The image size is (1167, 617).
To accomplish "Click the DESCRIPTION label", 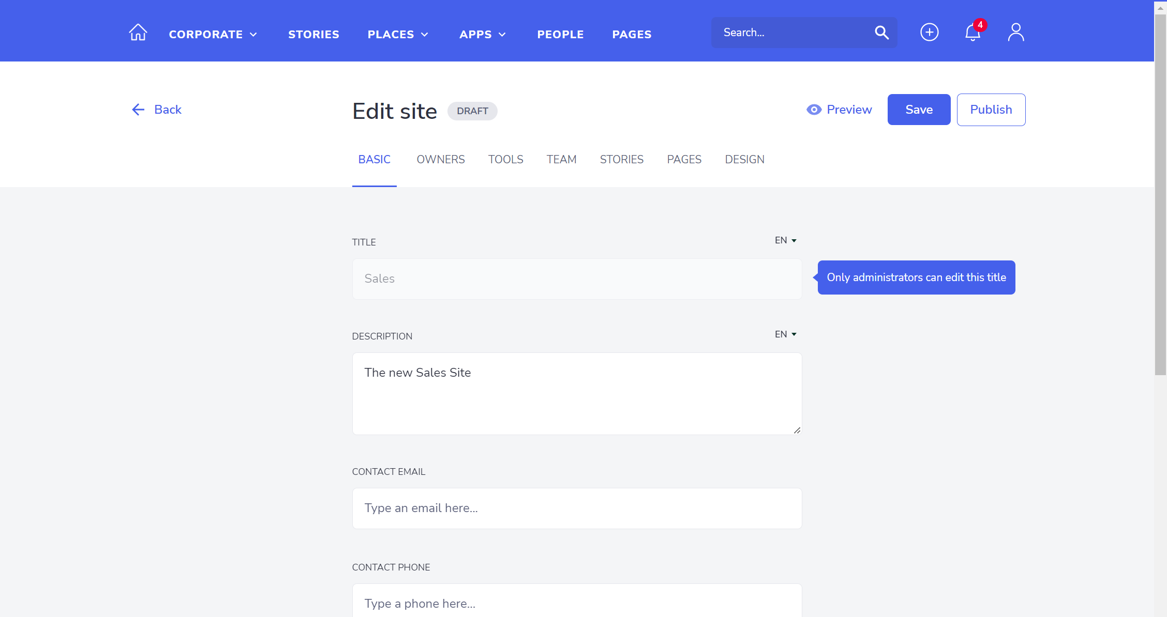I will pos(382,336).
